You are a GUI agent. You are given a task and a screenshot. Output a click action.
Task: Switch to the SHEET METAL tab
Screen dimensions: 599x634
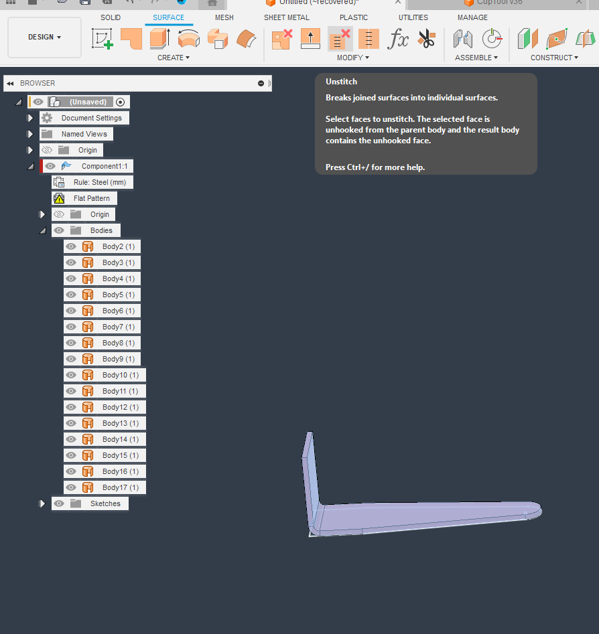pyautogui.click(x=287, y=17)
